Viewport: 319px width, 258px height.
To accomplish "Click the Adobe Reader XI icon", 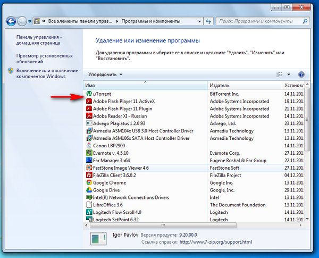I will click(89, 116).
